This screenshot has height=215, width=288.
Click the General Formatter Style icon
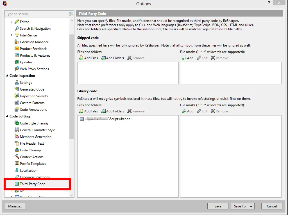click(x=17, y=130)
